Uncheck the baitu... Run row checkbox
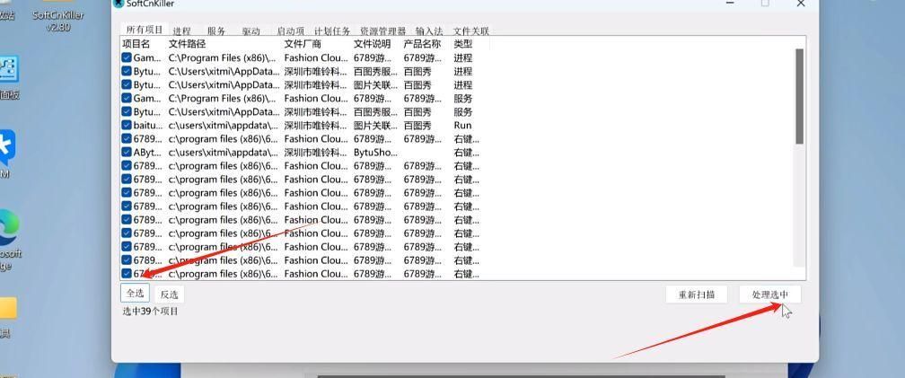Screen dimensions: 905x378 tap(127, 125)
